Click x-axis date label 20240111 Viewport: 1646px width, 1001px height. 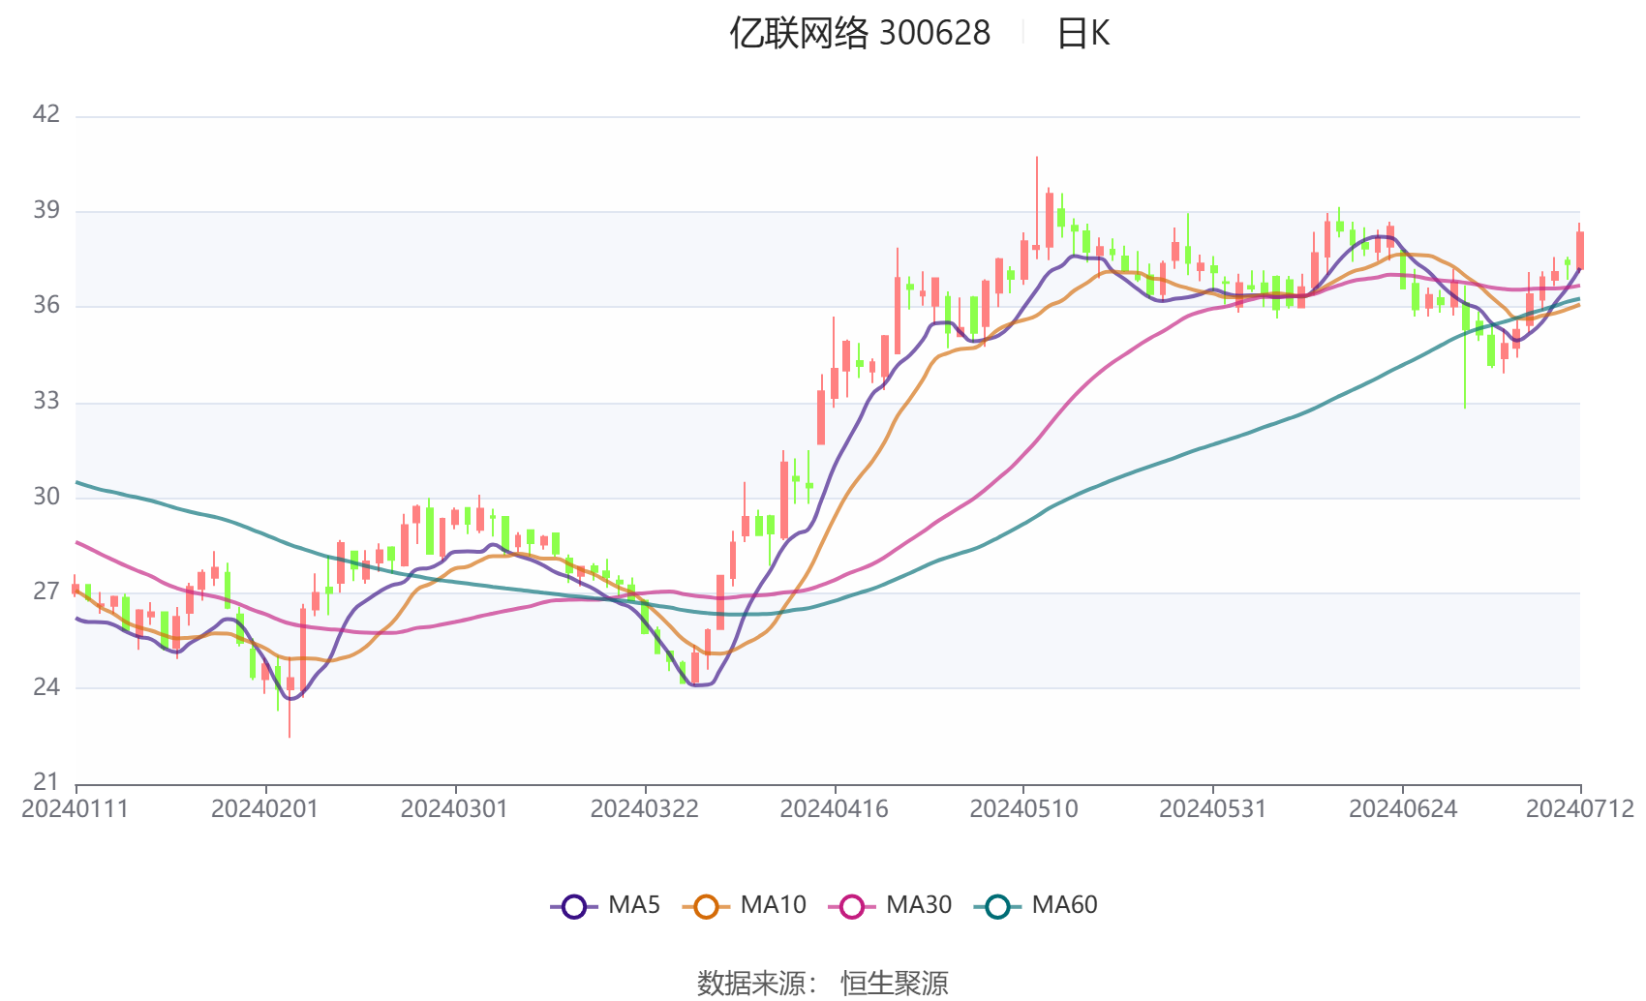tap(76, 809)
